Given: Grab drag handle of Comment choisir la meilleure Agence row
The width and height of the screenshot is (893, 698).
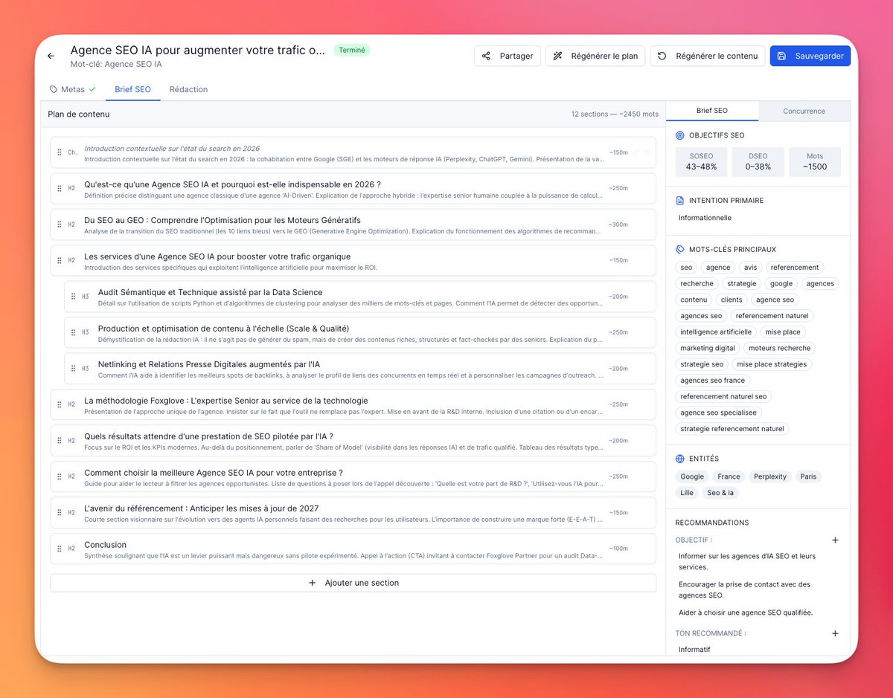Looking at the screenshot, I should [60, 476].
